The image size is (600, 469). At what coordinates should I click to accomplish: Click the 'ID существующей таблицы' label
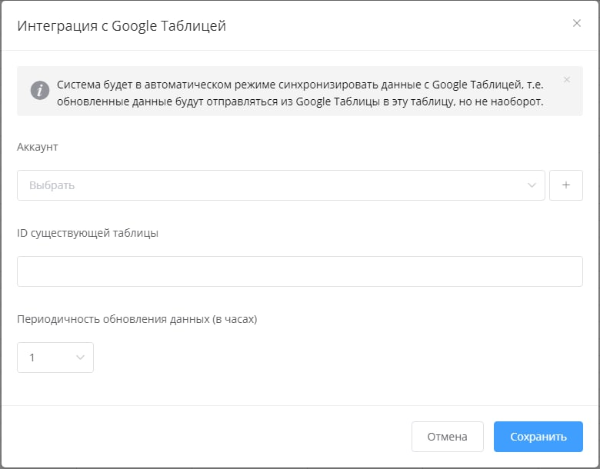[88, 233]
